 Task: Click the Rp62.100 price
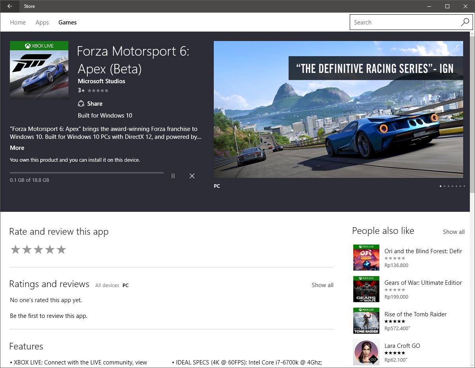pyautogui.click(x=396, y=360)
